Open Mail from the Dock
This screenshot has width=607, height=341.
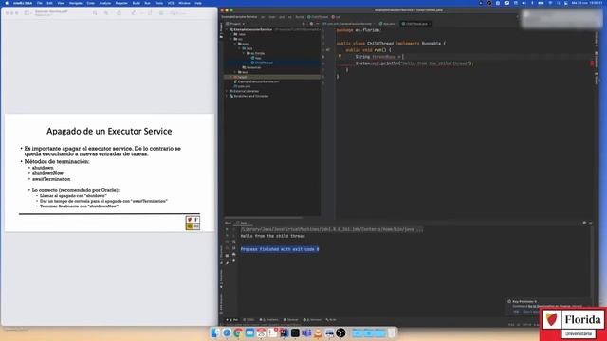249,332
